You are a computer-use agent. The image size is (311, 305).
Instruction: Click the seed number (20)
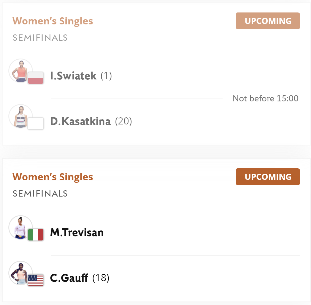click(124, 121)
